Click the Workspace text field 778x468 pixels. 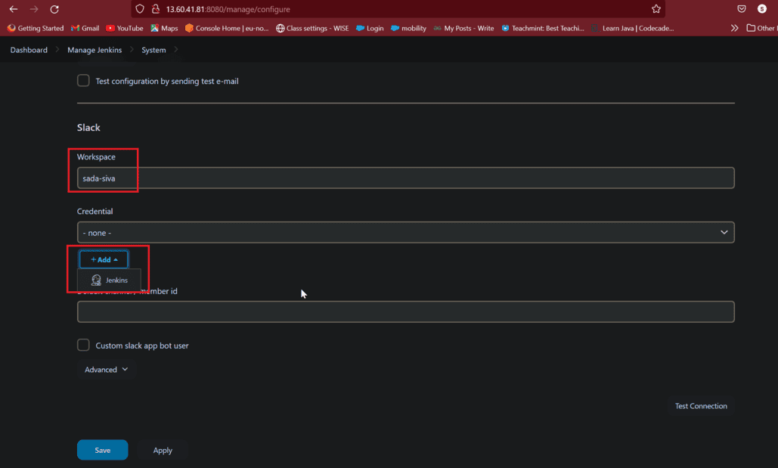coord(405,178)
